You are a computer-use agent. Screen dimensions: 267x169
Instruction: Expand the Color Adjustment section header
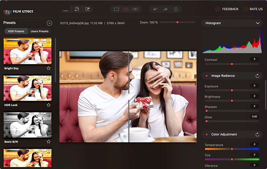pyautogui.click(x=232, y=134)
